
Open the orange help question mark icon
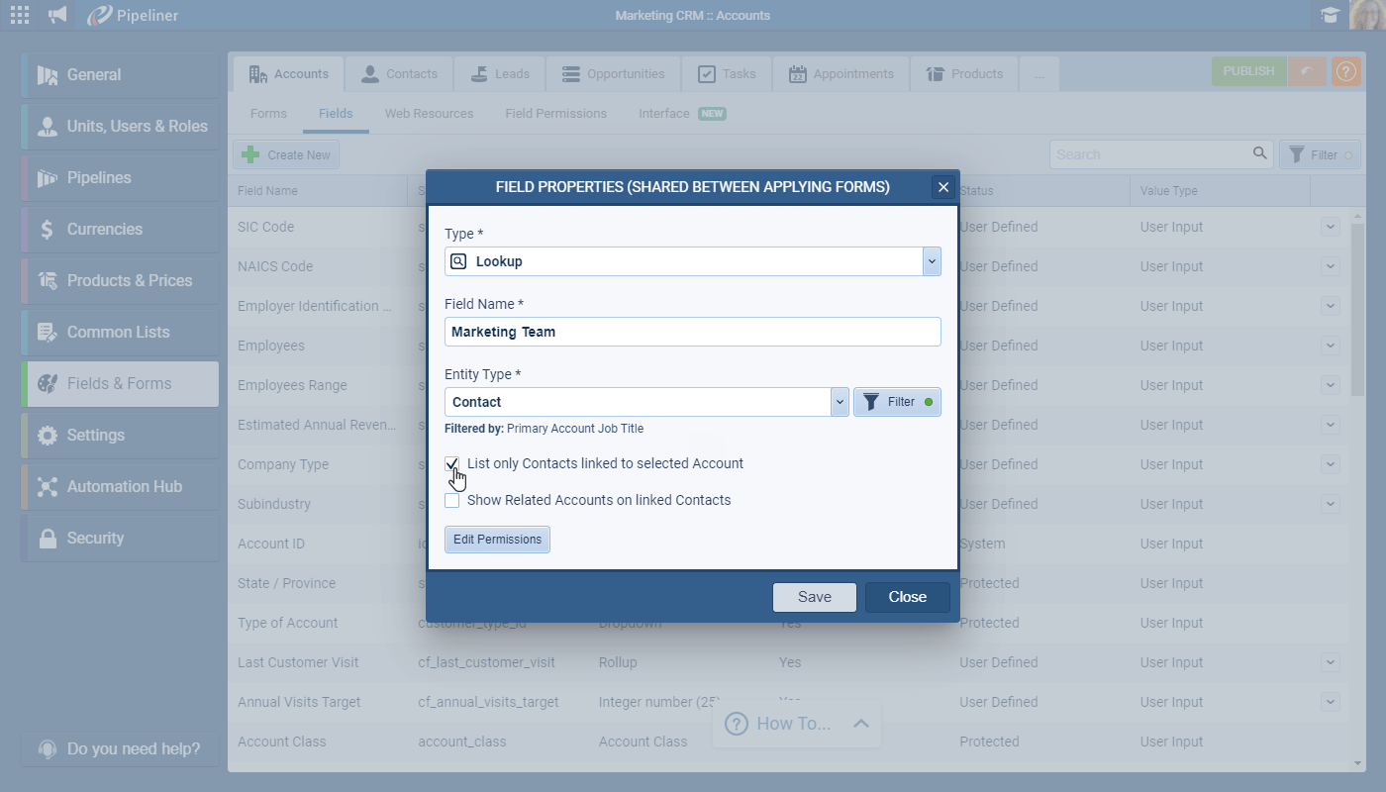(1345, 71)
